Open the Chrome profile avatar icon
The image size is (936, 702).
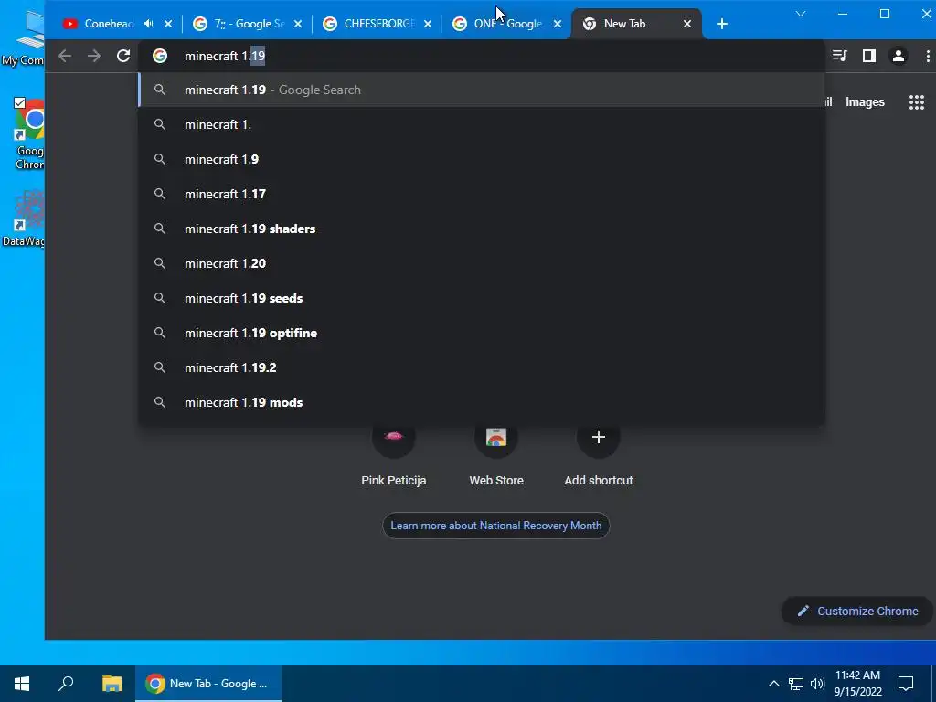tap(898, 56)
